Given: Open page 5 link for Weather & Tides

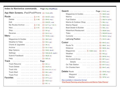Looking at the screenshot, I should 43,42.
